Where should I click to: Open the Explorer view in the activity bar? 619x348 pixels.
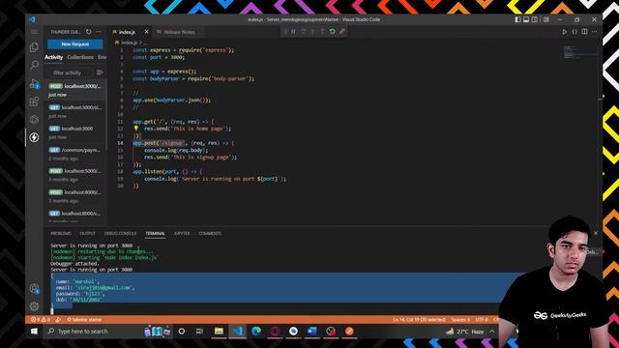click(34, 47)
